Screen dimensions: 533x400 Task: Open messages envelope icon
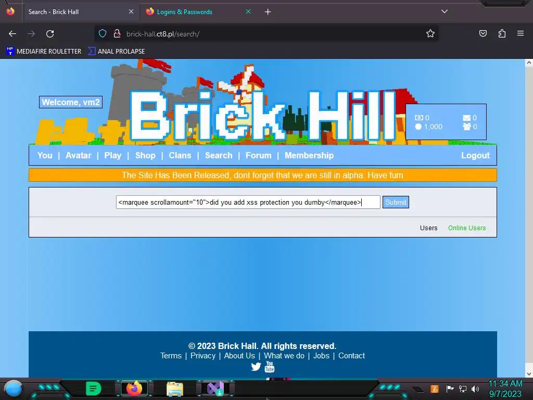(x=467, y=118)
